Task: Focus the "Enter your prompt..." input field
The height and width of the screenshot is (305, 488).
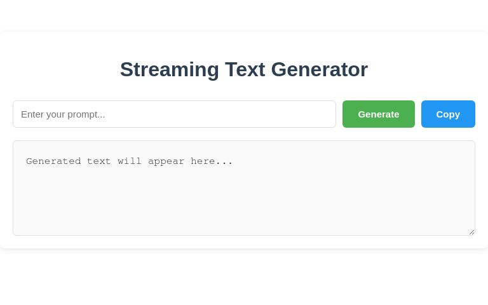Action: point(174,114)
